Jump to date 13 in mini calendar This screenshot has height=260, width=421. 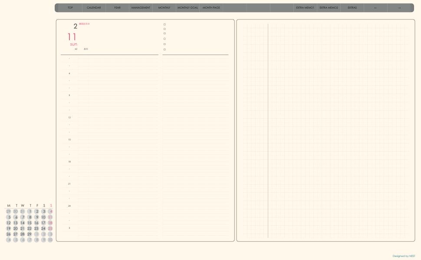tap(16, 223)
